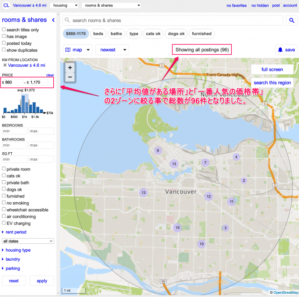Open the map cluster marker labeled 7
Image resolution: width=299 pixels, height=297 pixels.
tap(205, 163)
